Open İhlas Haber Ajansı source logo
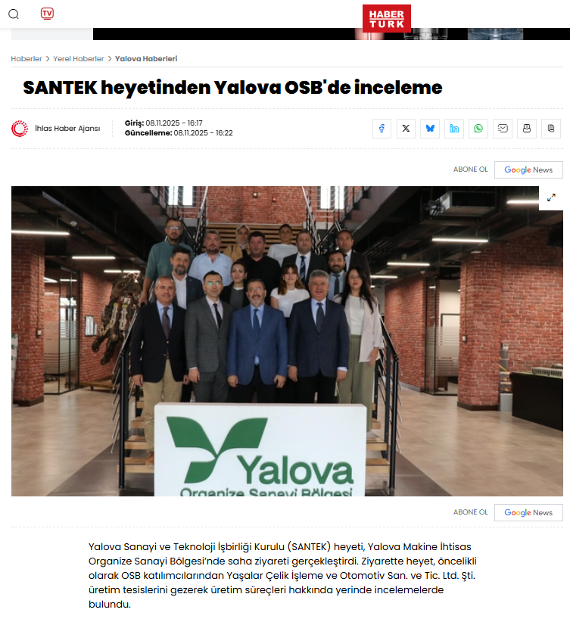 click(20, 129)
